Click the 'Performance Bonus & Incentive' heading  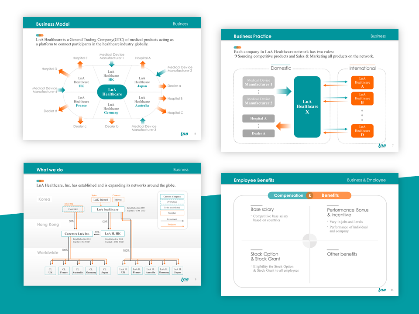[348, 212]
